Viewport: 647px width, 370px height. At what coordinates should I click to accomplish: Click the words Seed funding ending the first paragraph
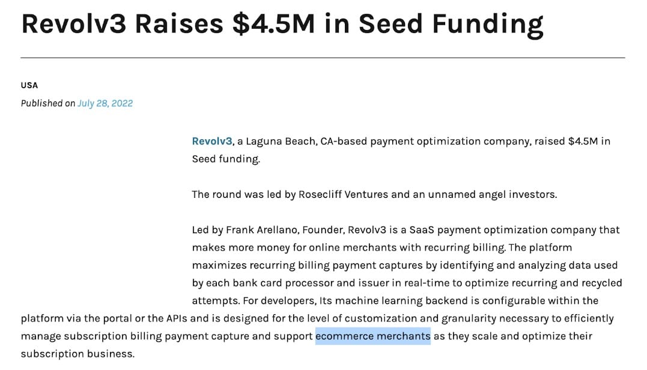(225, 159)
